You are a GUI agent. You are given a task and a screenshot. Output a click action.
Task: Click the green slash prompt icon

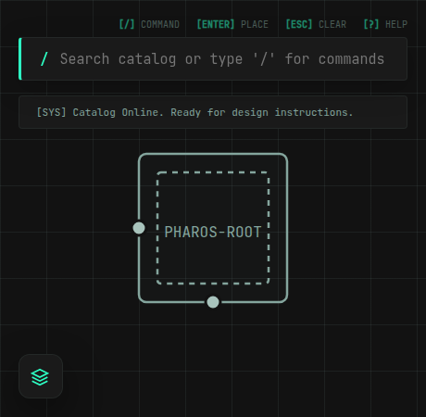tap(44, 58)
